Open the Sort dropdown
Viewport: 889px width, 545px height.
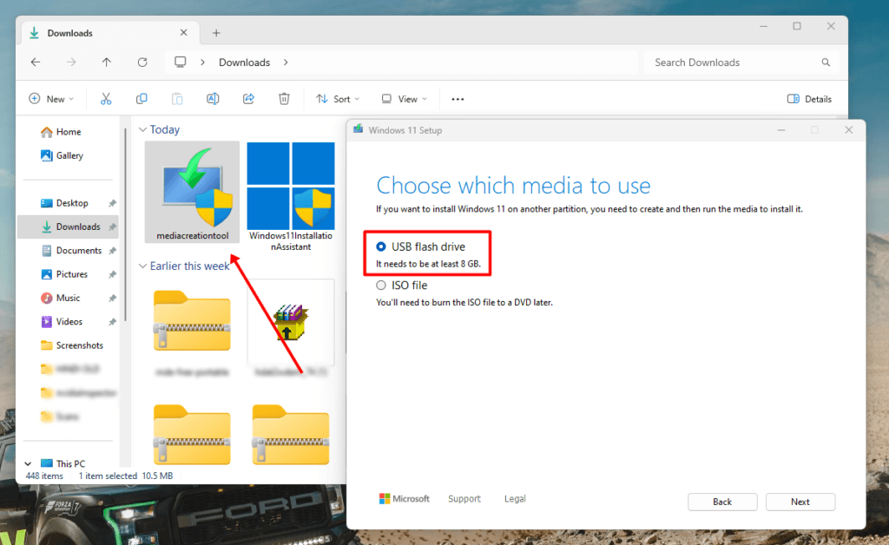(338, 99)
